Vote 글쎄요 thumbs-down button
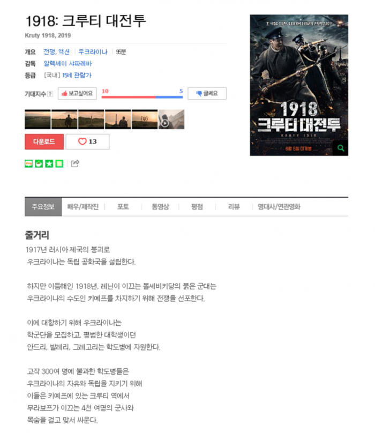 click(207, 94)
